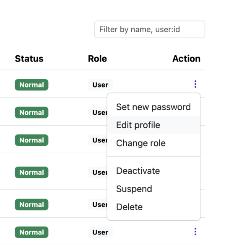The width and height of the screenshot is (226, 245).
Task: Click the Action column header
Action: pos(186,59)
